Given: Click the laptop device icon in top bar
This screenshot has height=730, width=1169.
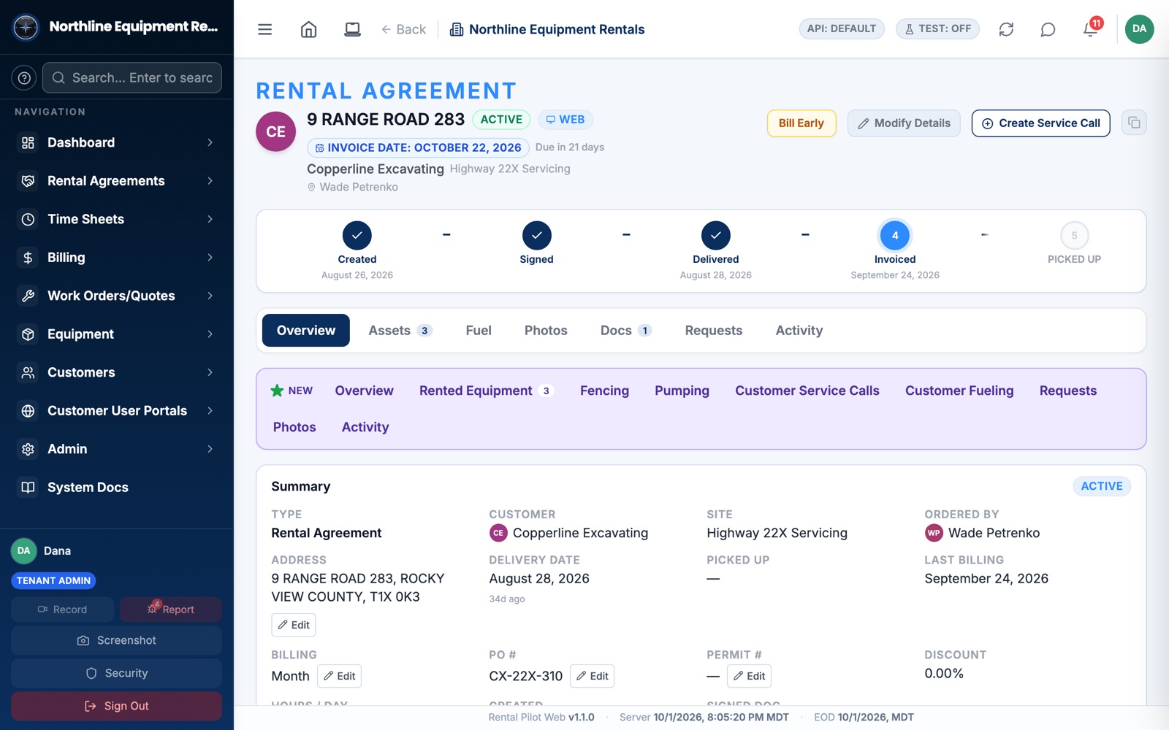Looking at the screenshot, I should point(352,29).
